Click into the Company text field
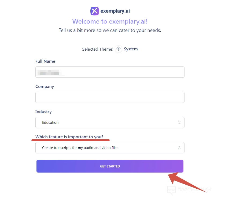The width and height of the screenshot is (225, 209). 110,97
